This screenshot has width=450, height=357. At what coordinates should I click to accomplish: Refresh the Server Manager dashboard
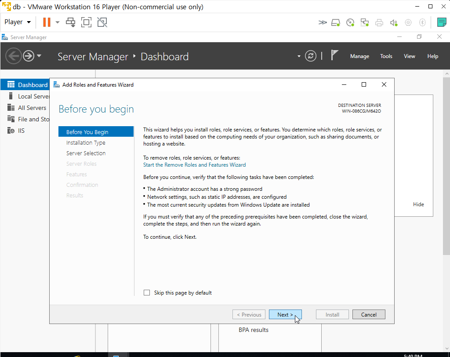point(311,56)
